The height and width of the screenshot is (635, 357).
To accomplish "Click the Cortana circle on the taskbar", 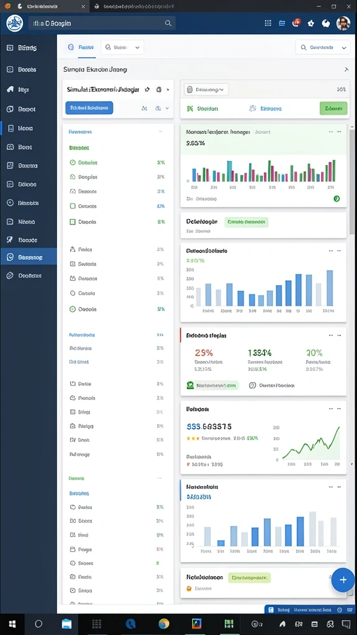I will pyautogui.click(x=38, y=624).
